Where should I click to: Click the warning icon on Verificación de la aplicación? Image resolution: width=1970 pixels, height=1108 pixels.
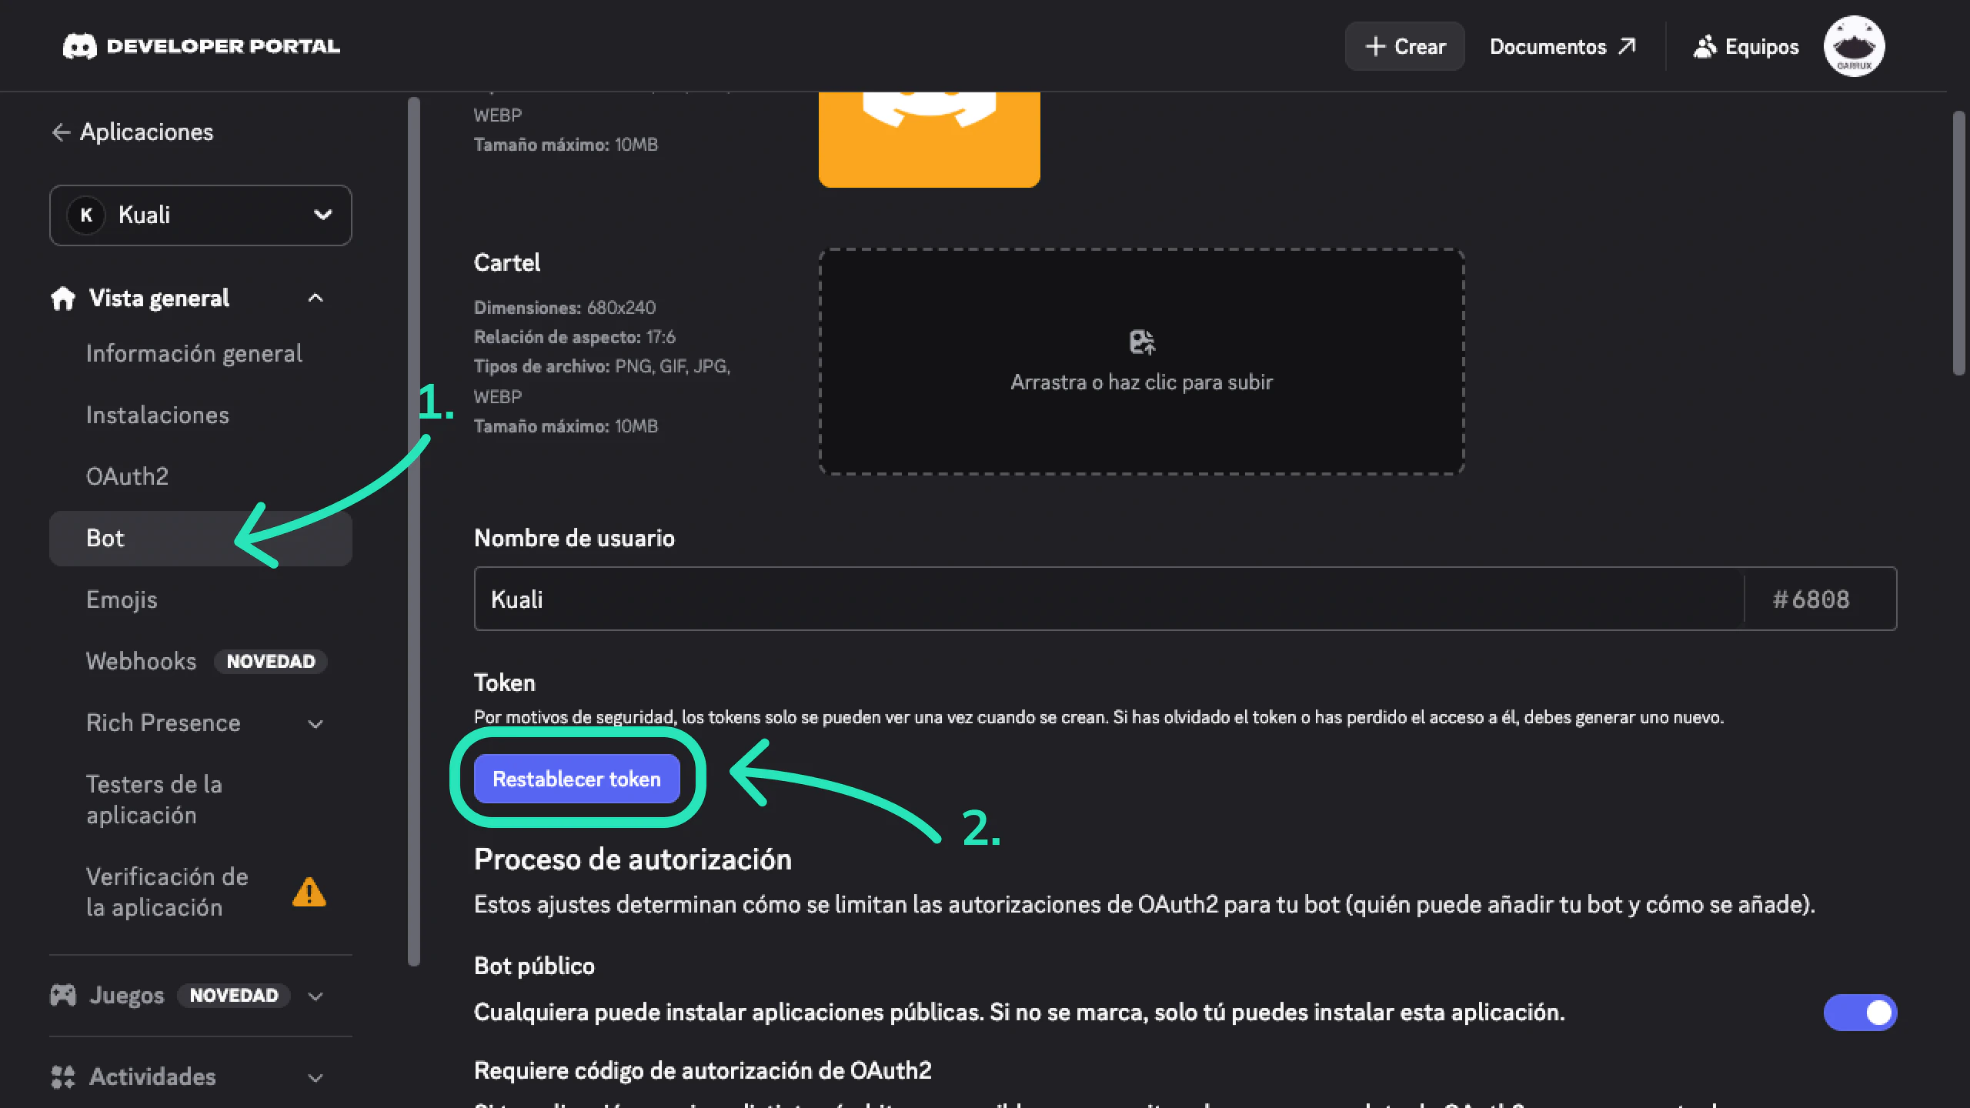(309, 892)
